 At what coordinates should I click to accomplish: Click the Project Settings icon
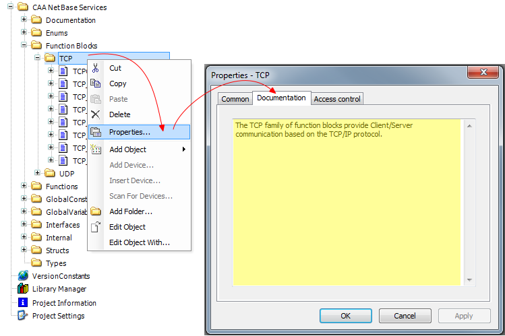click(x=23, y=316)
